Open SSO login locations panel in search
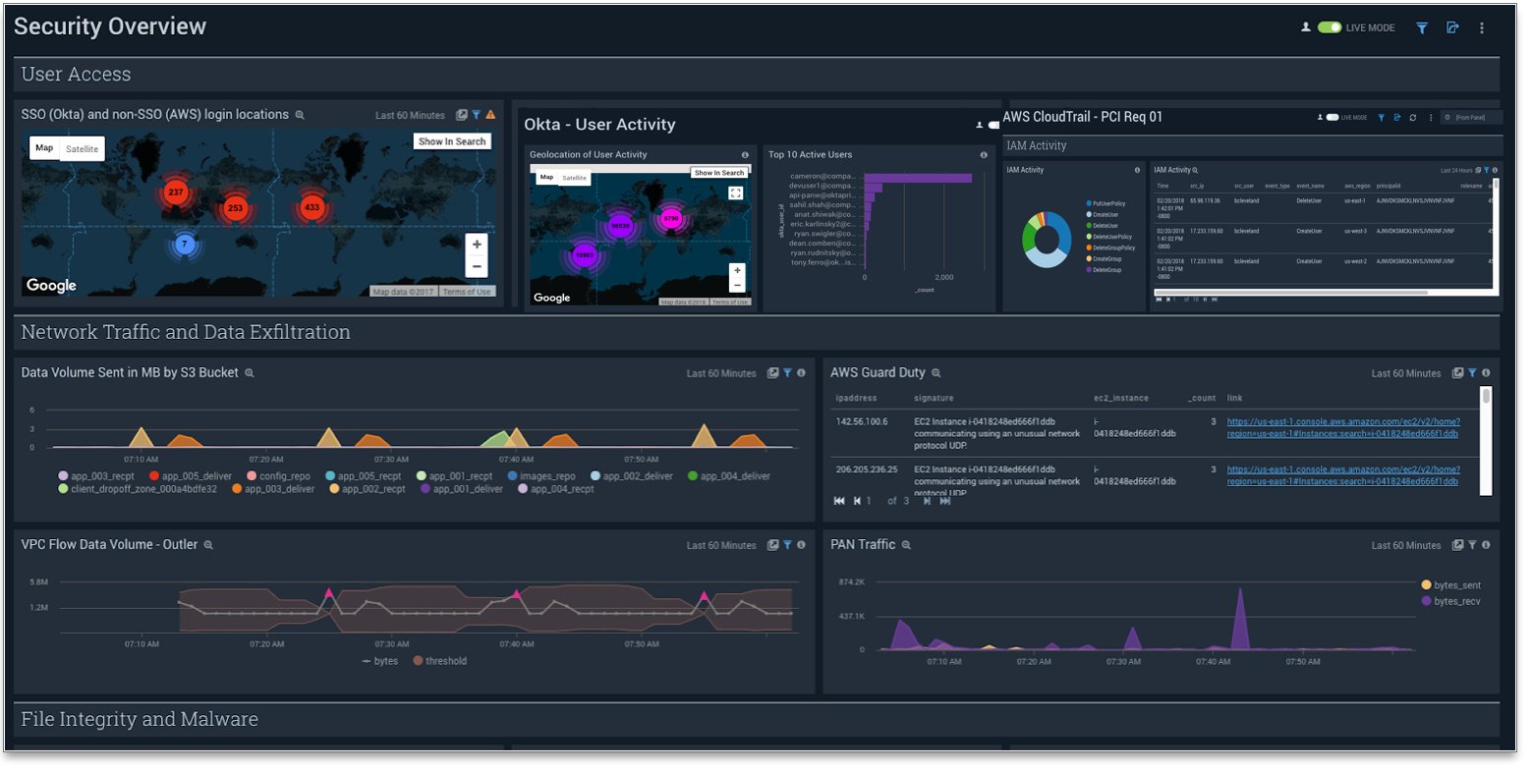 pos(300,116)
